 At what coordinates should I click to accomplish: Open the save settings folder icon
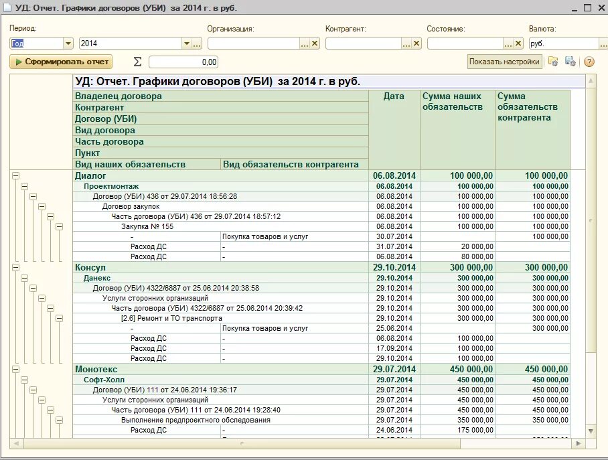click(553, 62)
